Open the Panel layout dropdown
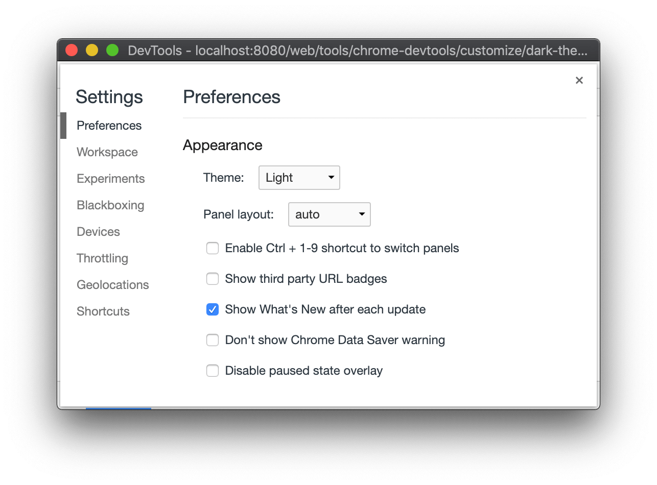657x485 pixels. [329, 214]
